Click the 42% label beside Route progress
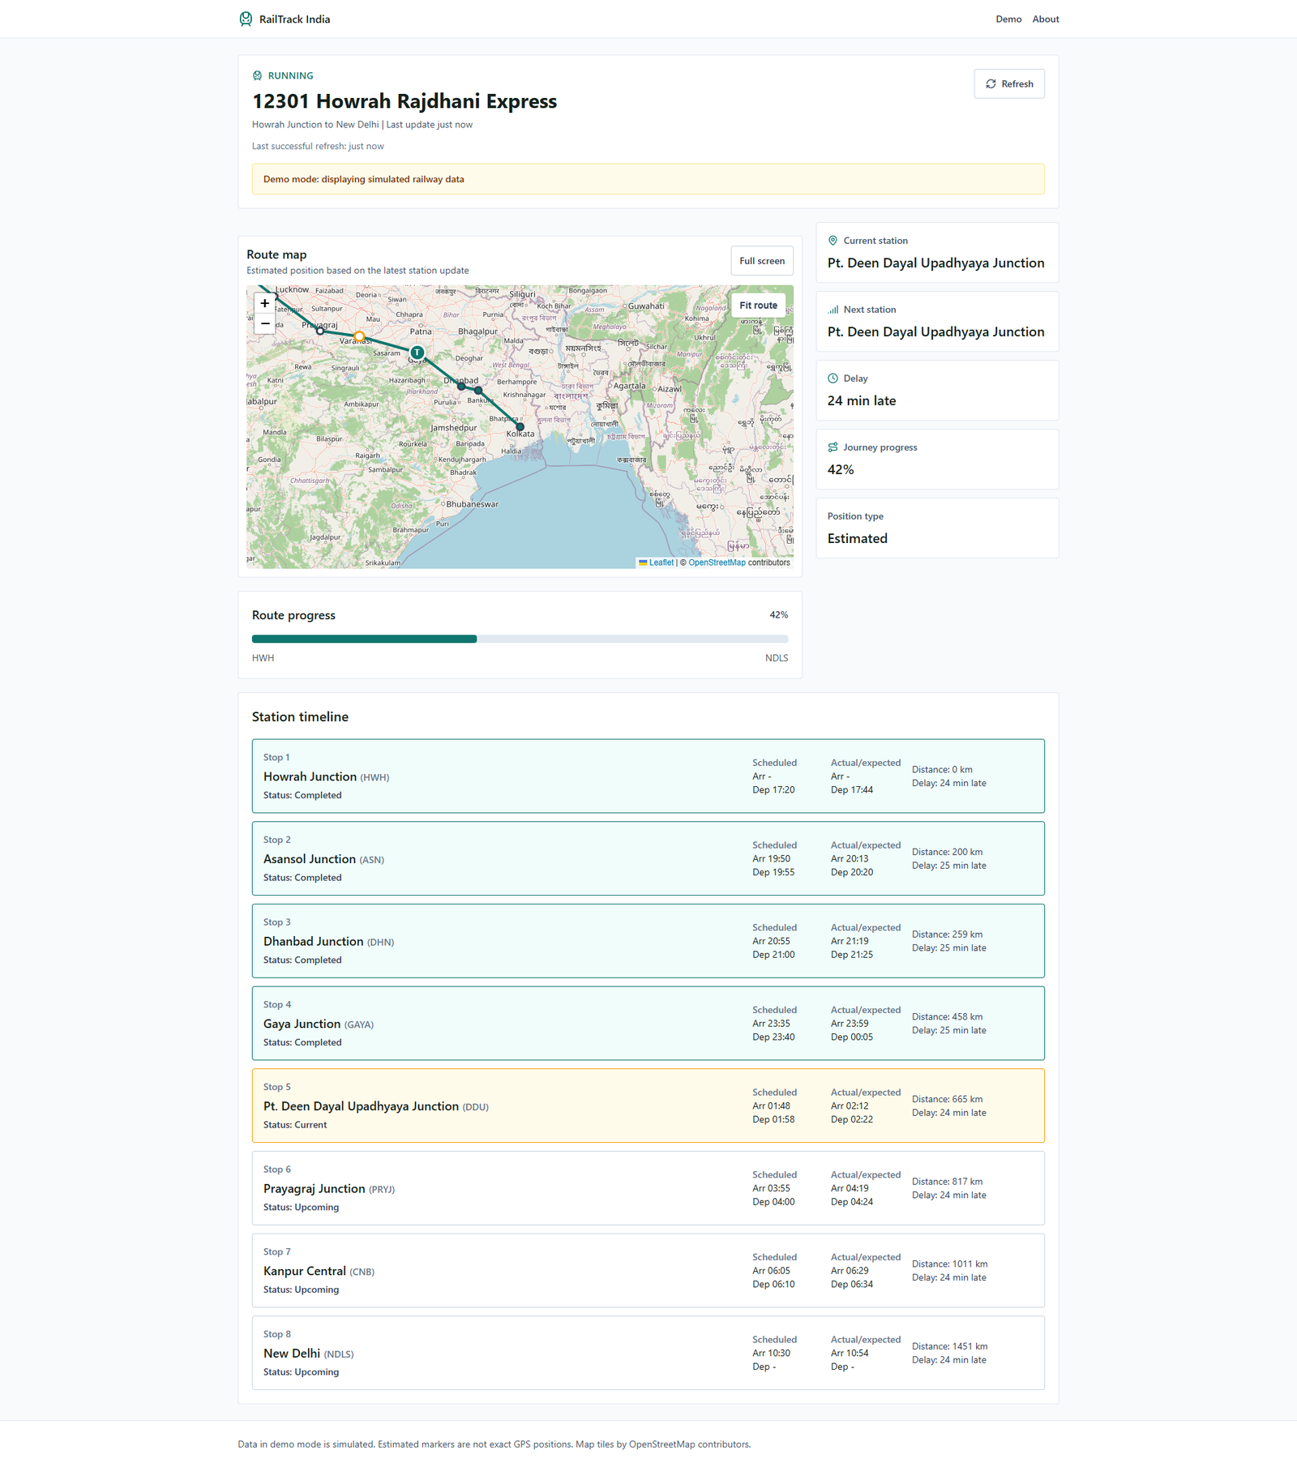 coord(779,615)
